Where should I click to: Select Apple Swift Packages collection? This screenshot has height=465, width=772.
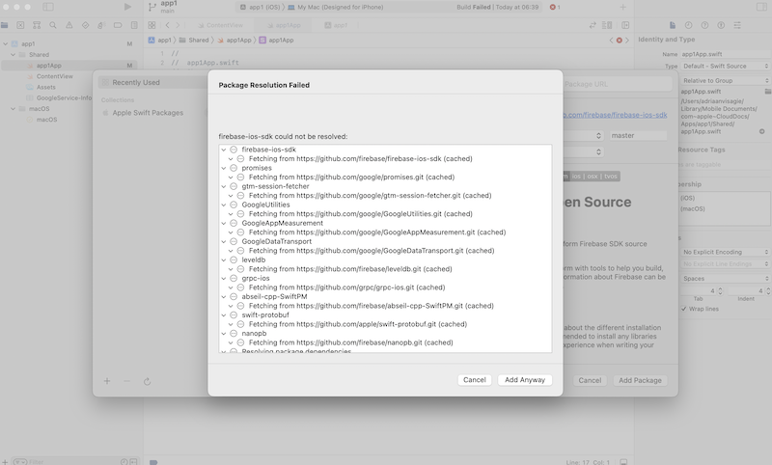pyautogui.click(x=148, y=113)
